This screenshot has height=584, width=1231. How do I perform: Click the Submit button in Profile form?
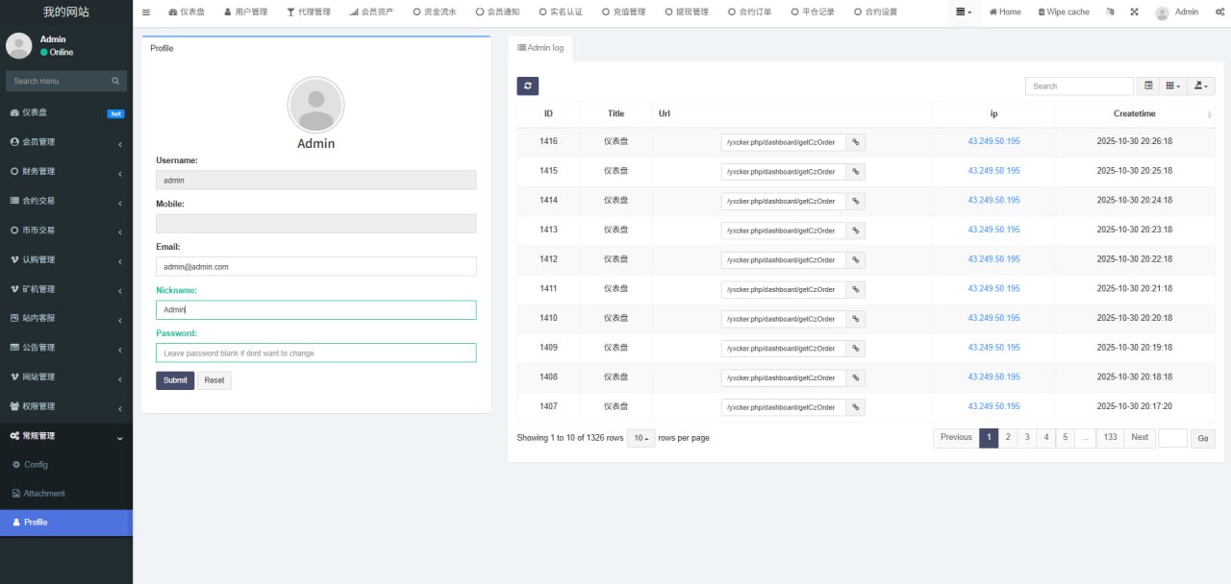(175, 380)
